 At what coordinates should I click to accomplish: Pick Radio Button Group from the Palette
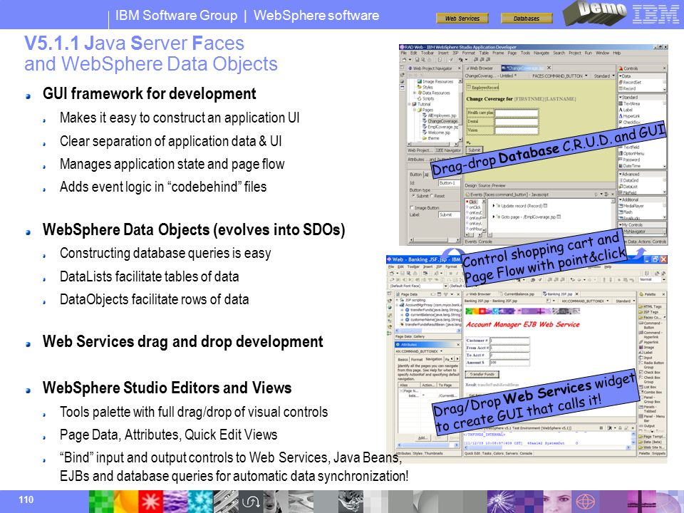pos(652,365)
